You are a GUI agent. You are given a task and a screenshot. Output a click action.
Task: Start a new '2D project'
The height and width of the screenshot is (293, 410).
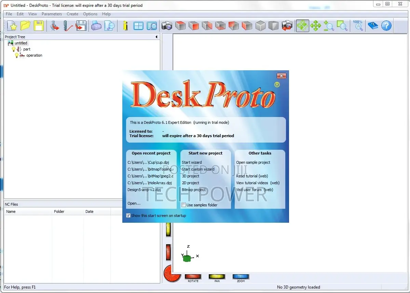coord(190,183)
